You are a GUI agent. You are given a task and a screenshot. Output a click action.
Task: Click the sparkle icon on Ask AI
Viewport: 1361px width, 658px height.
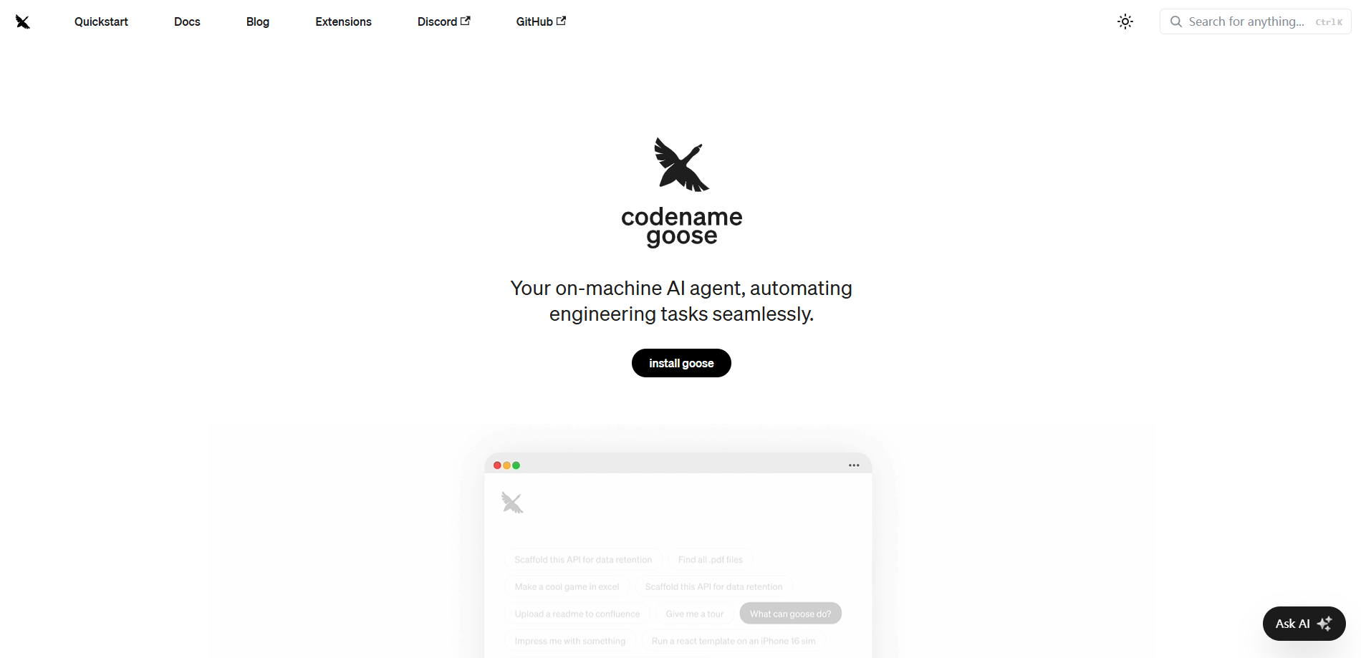point(1324,624)
